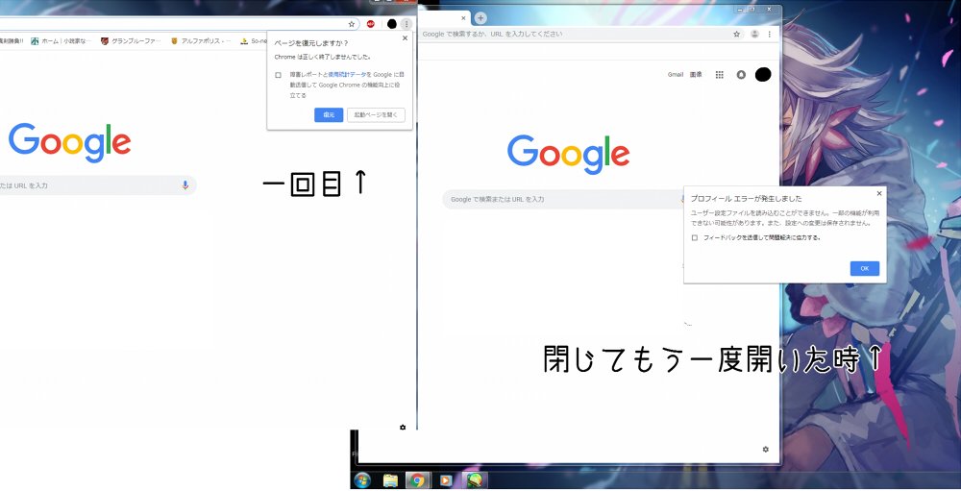Screen dimensions: 961x491
Task: Click the OK button in profile error dialog
Action: 865,268
